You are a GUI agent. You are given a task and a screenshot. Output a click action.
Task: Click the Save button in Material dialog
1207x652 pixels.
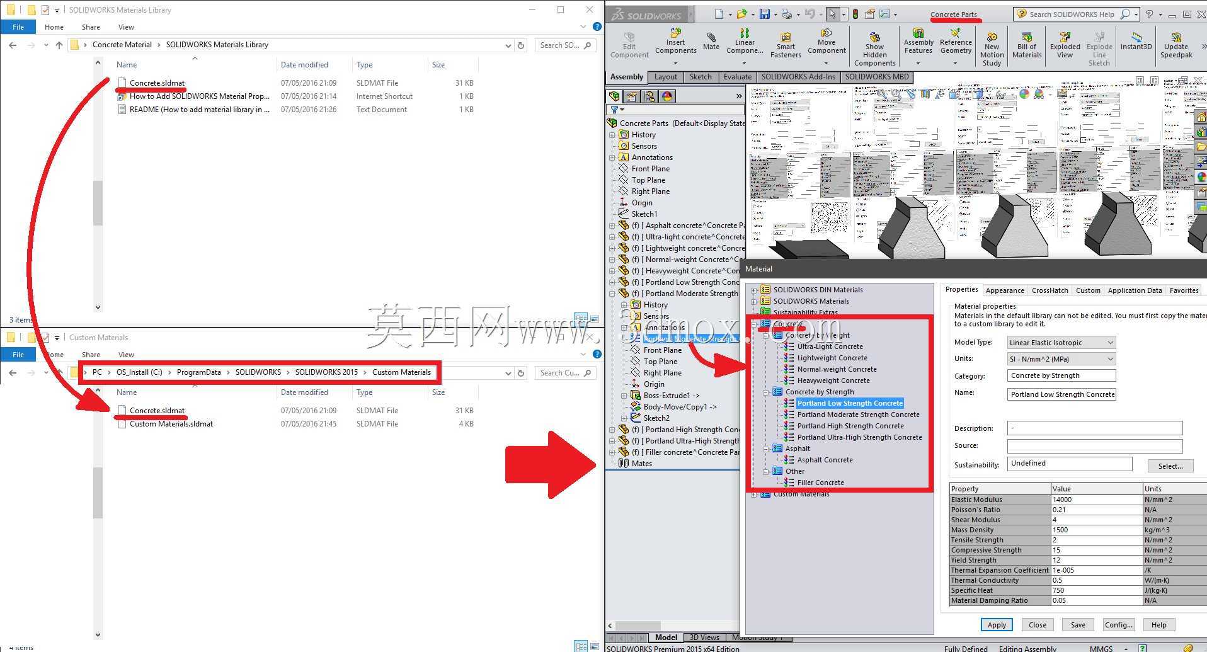(1078, 625)
